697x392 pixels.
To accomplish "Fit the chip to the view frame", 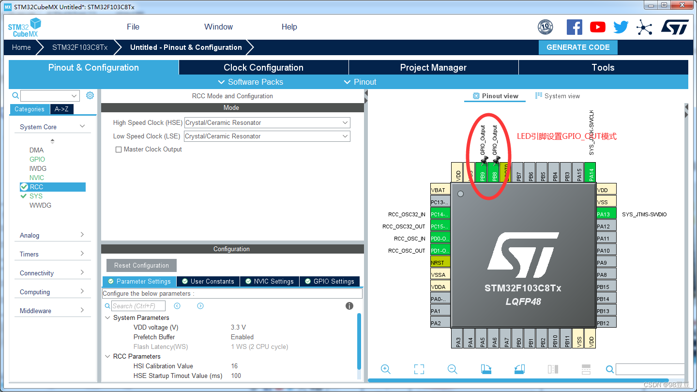I will pyautogui.click(x=419, y=369).
